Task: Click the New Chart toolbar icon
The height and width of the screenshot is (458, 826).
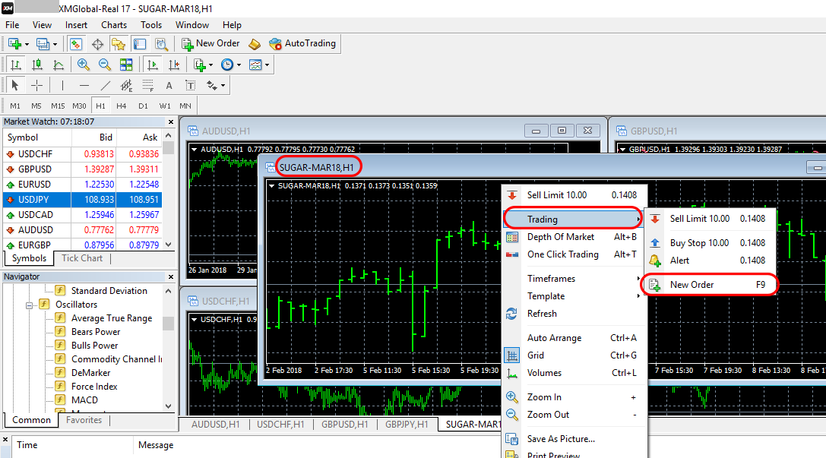Action: 14,44
